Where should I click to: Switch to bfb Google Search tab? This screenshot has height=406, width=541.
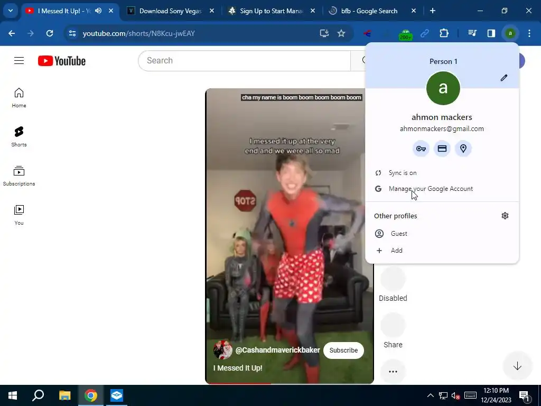(372, 11)
